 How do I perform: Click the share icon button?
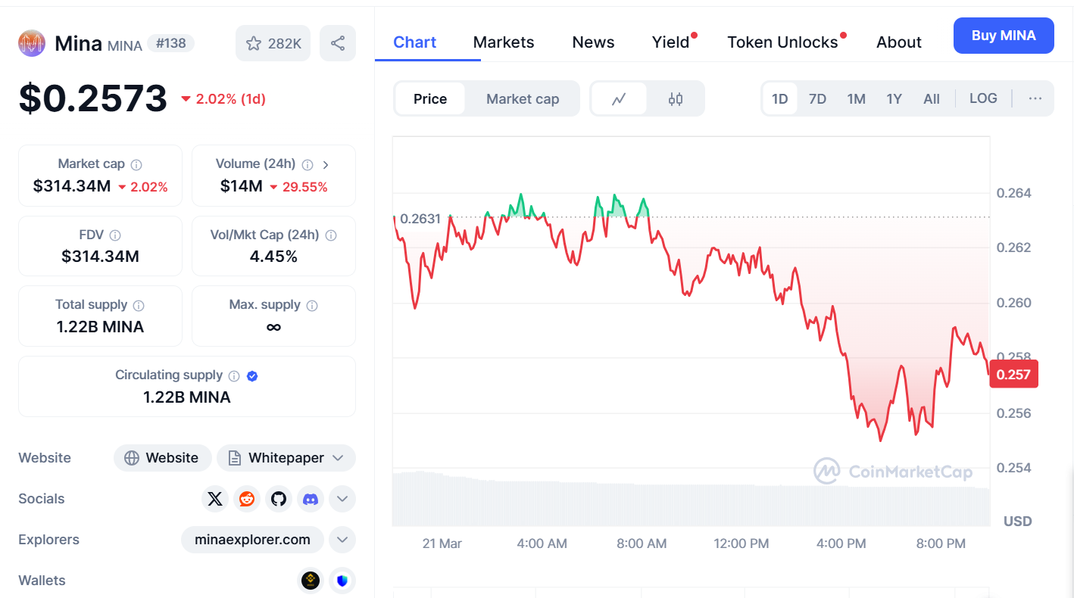(338, 43)
